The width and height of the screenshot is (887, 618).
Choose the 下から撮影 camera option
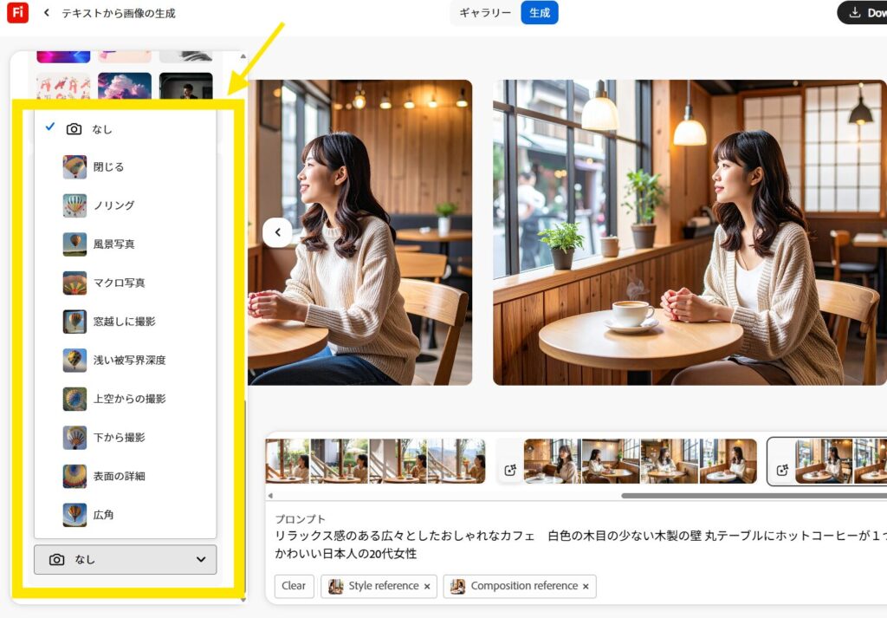click(x=125, y=438)
